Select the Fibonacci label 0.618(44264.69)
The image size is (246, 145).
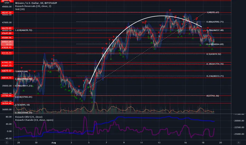215,44
